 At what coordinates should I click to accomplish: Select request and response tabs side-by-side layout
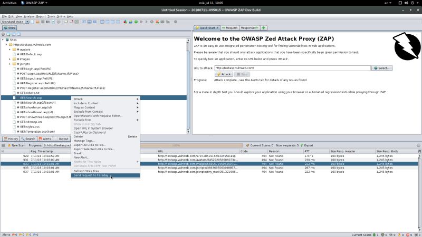102,22
